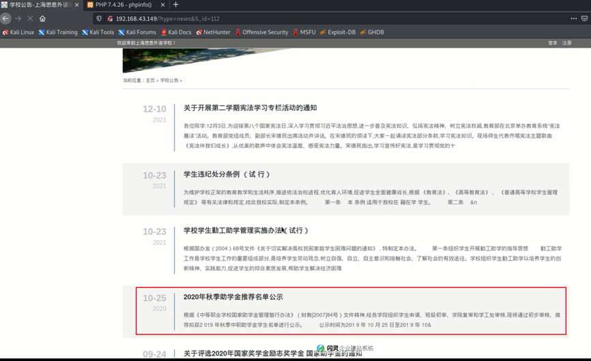Click the 欢迎来到上海思恩外语学校 welcome text
The height and width of the screenshot is (361, 591).
point(146,43)
